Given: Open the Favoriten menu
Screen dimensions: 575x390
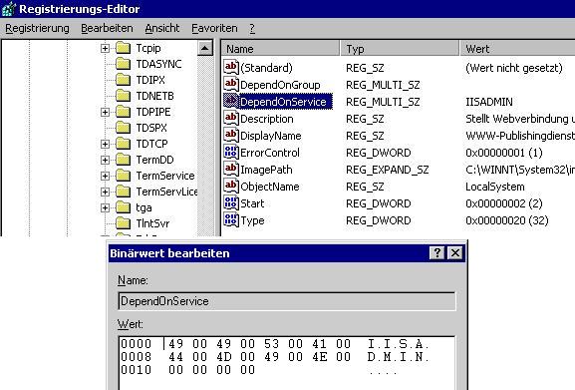Looking at the screenshot, I should [x=214, y=28].
